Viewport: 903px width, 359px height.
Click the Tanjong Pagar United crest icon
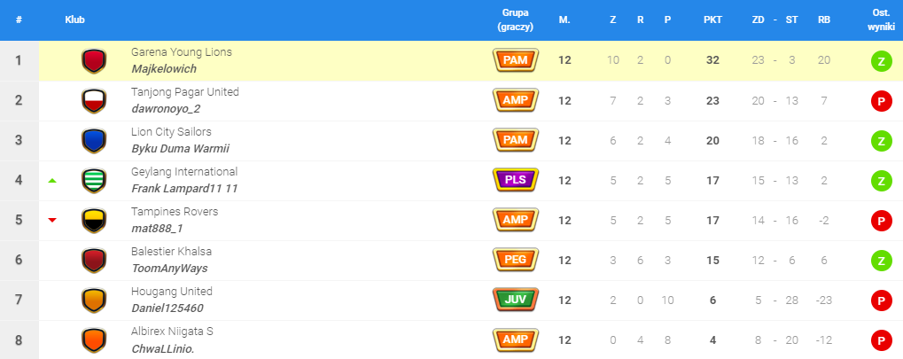pos(94,101)
